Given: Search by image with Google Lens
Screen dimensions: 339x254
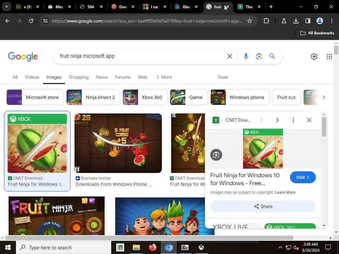Looking at the screenshot, I should tap(259, 56).
